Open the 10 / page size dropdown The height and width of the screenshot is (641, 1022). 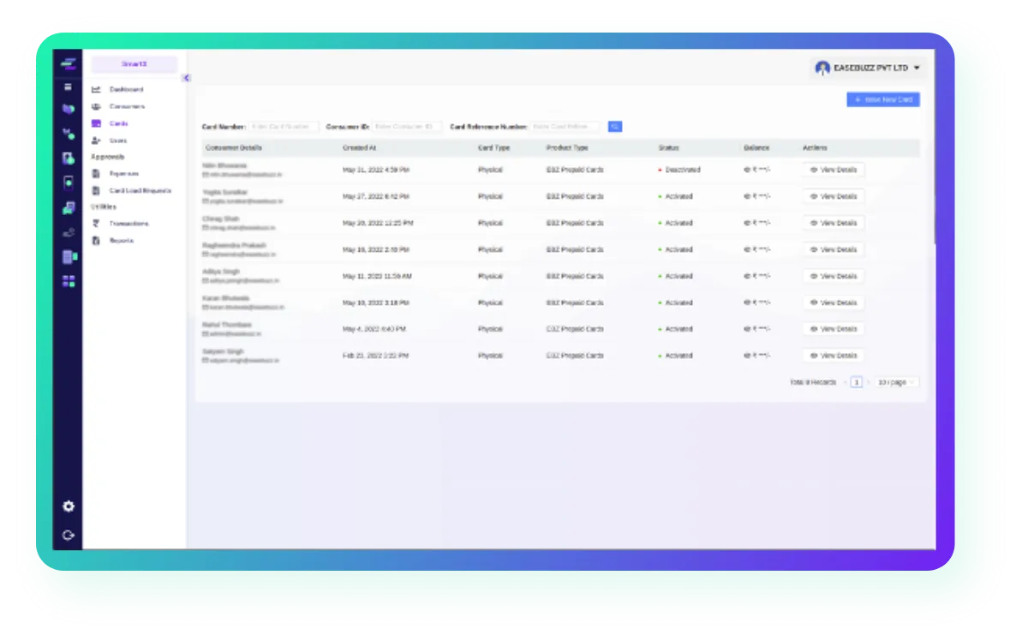click(x=896, y=382)
